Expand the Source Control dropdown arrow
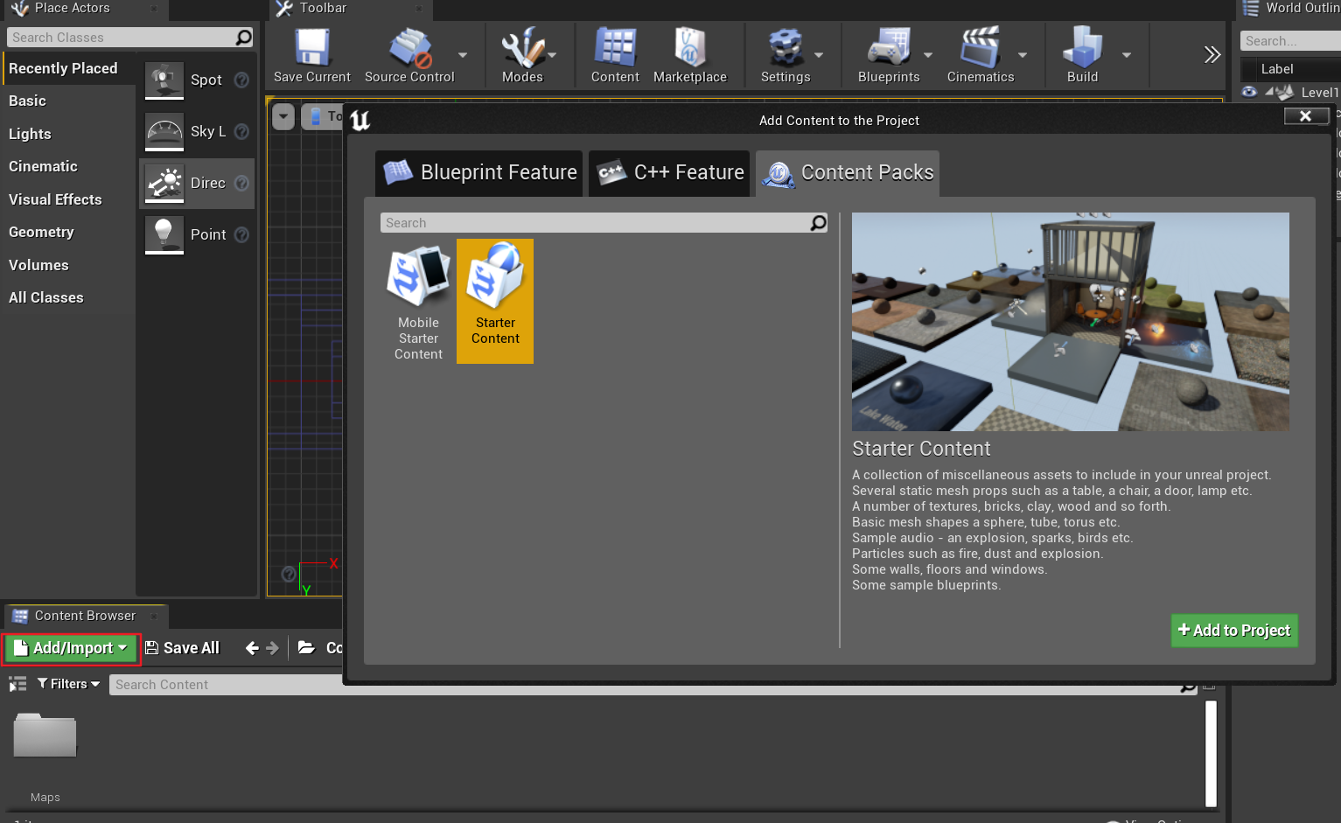The height and width of the screenshot is (823, 1341). pos(463,55)
